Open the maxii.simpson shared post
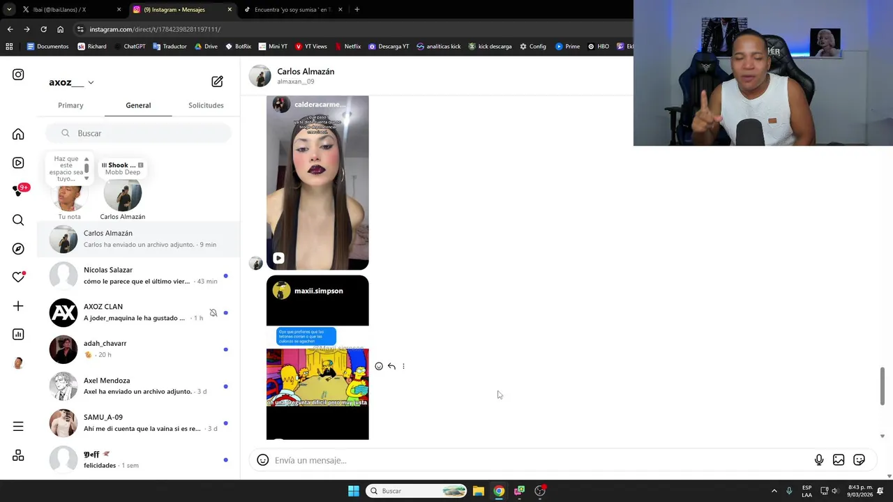The height and width of the screenshot is (502, 893). click(317, 358)
